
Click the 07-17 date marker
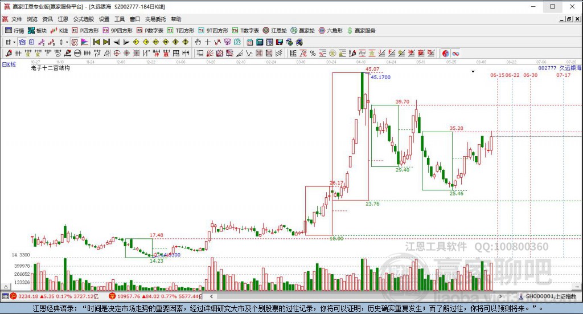click(x=563, y=75)
